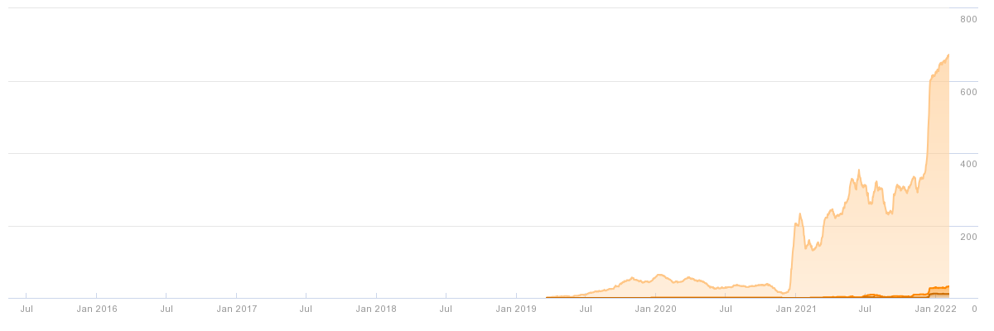Click the dark orange line's end near Jan 2022
The height and width of the screenshot is (331, 994).
click(948, 287)
